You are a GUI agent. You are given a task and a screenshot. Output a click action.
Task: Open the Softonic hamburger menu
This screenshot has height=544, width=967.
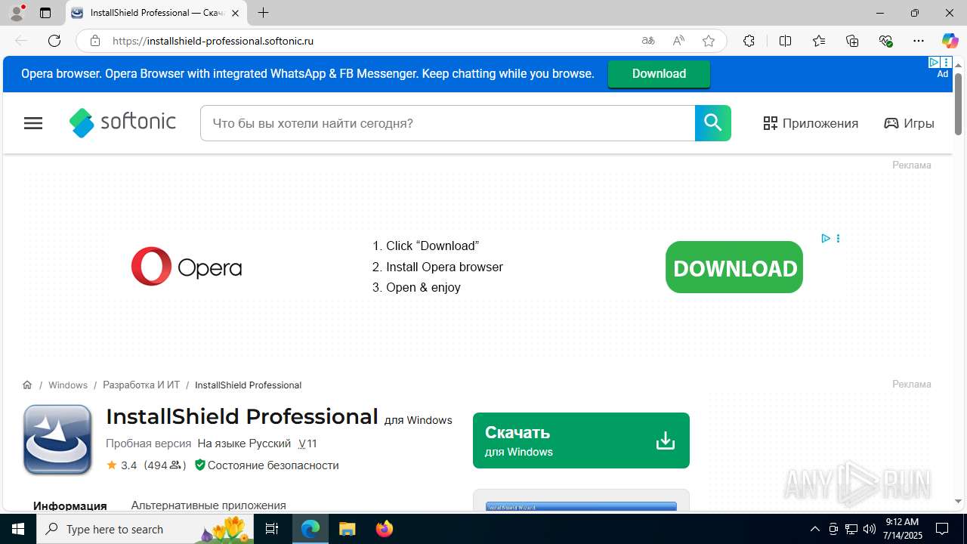point(33,123)
